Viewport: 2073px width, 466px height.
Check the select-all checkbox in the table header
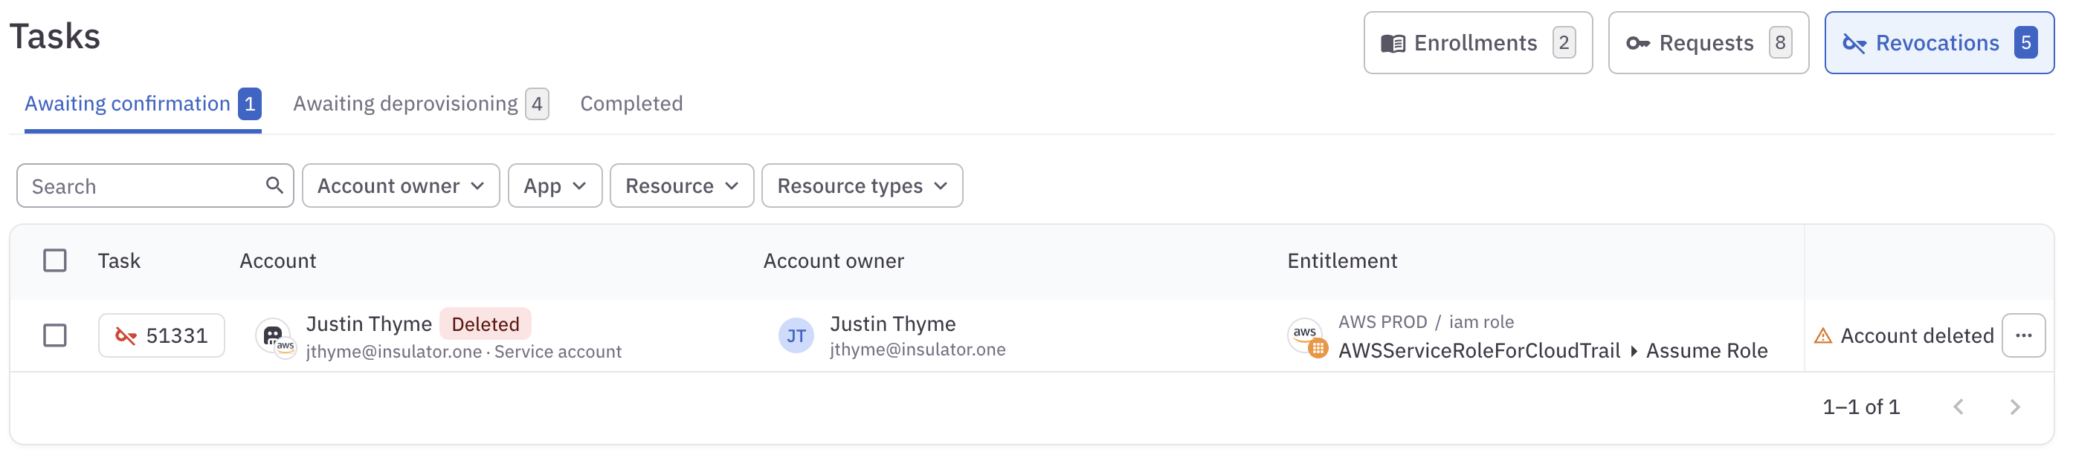(55, 260)
